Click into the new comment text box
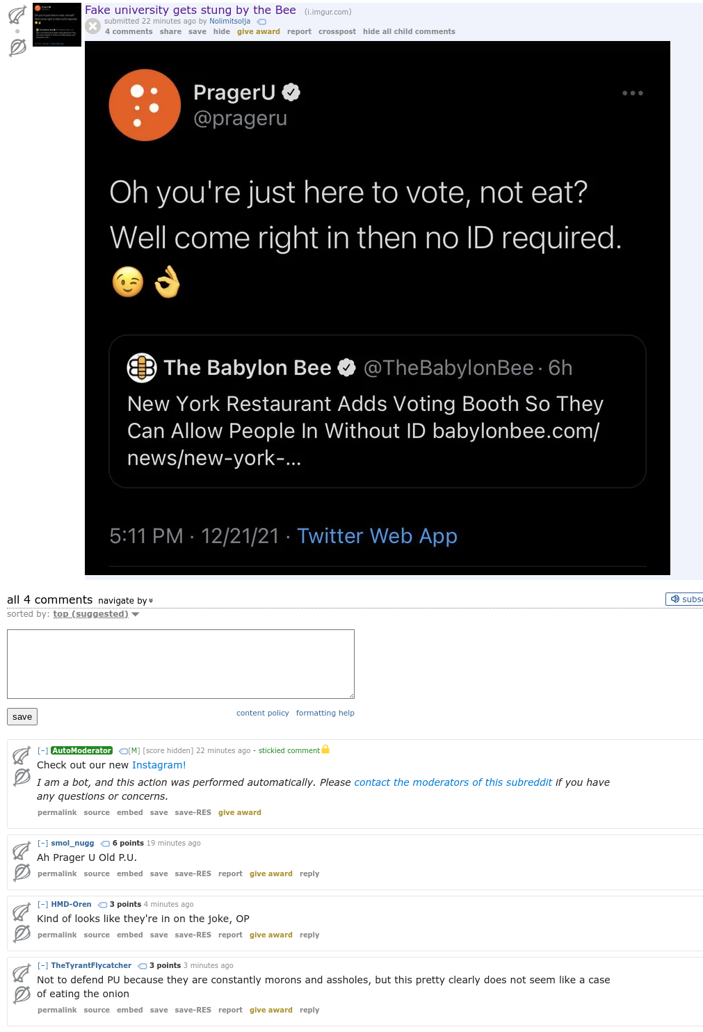Image resolution: width=703 pixels, height=1032 pixels. (181, 664)
